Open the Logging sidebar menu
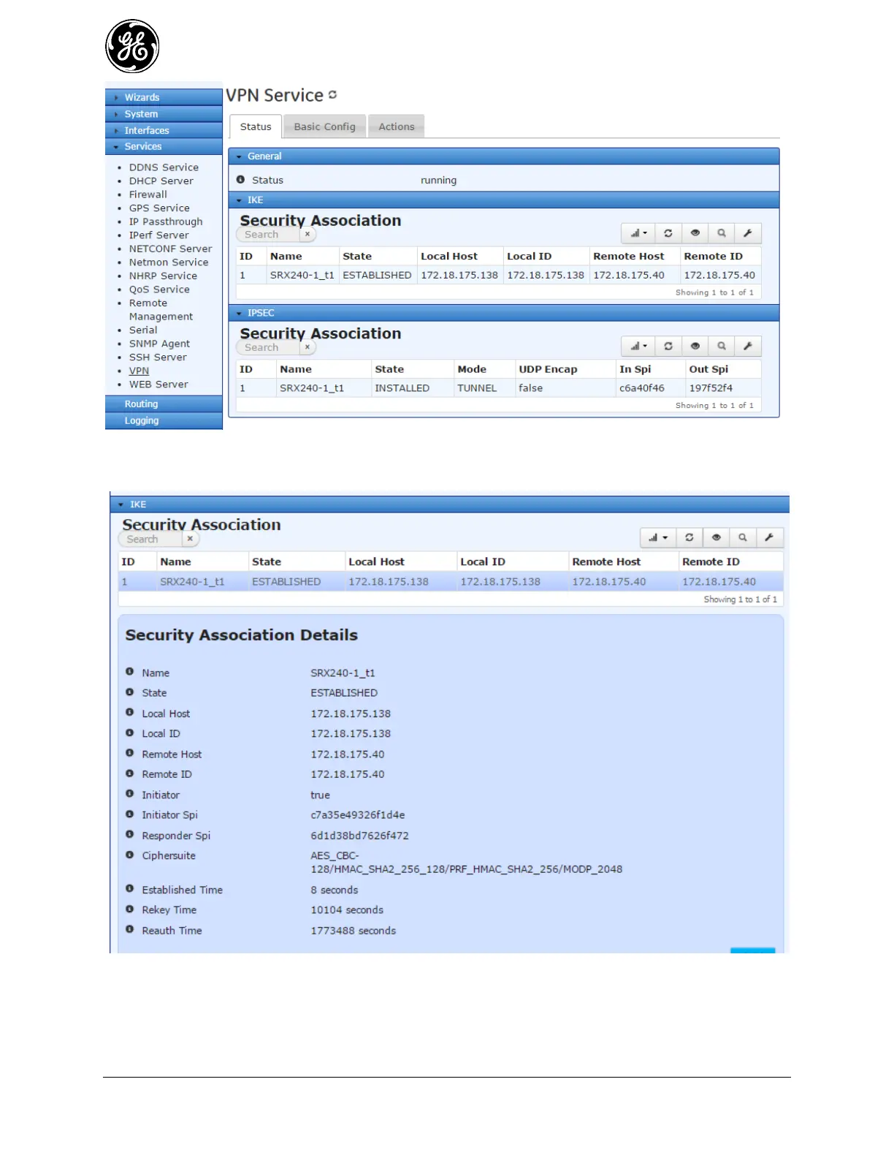Image resolution: width=894 pixels, height=1158 pixels. (164, 421)
